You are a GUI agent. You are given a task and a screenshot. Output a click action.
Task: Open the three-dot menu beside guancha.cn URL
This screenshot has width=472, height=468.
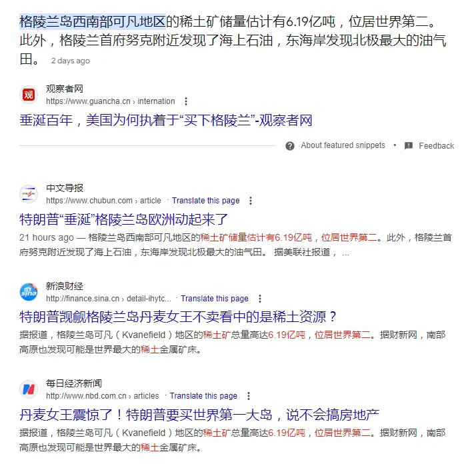pyautogui.click(x=186, y=101)
